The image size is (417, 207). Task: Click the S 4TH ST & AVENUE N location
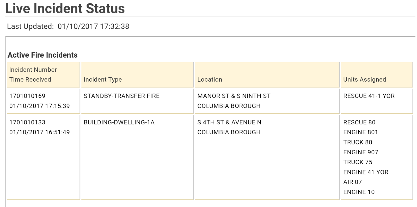229,122
